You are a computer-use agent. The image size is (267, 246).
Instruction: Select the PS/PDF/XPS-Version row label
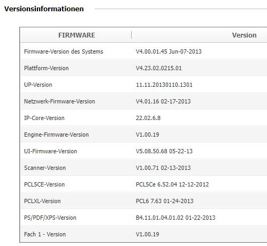(50, 218)
